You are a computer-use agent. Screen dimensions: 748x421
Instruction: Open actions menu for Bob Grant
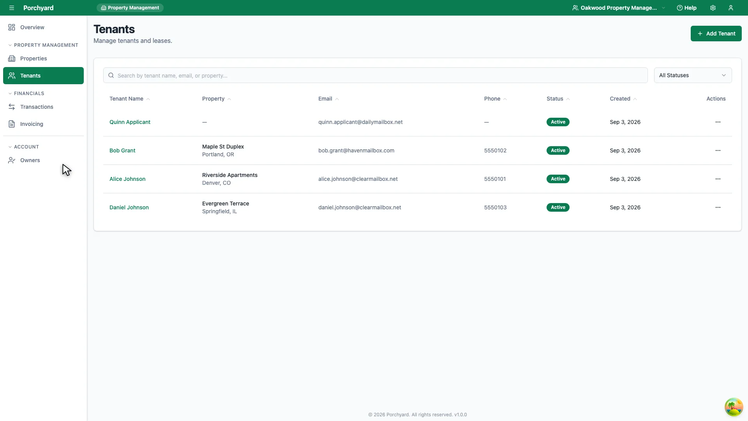(718, 150)
